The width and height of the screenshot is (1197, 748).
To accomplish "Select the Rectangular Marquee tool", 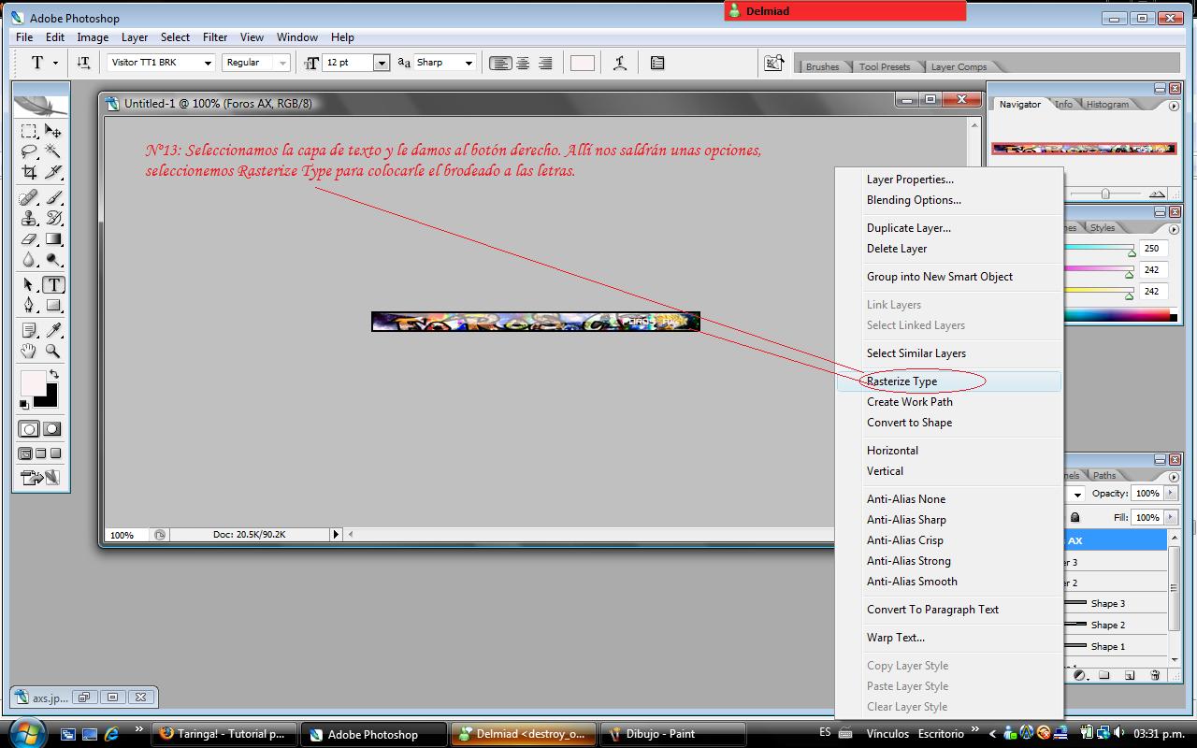I will click(29, 131).
